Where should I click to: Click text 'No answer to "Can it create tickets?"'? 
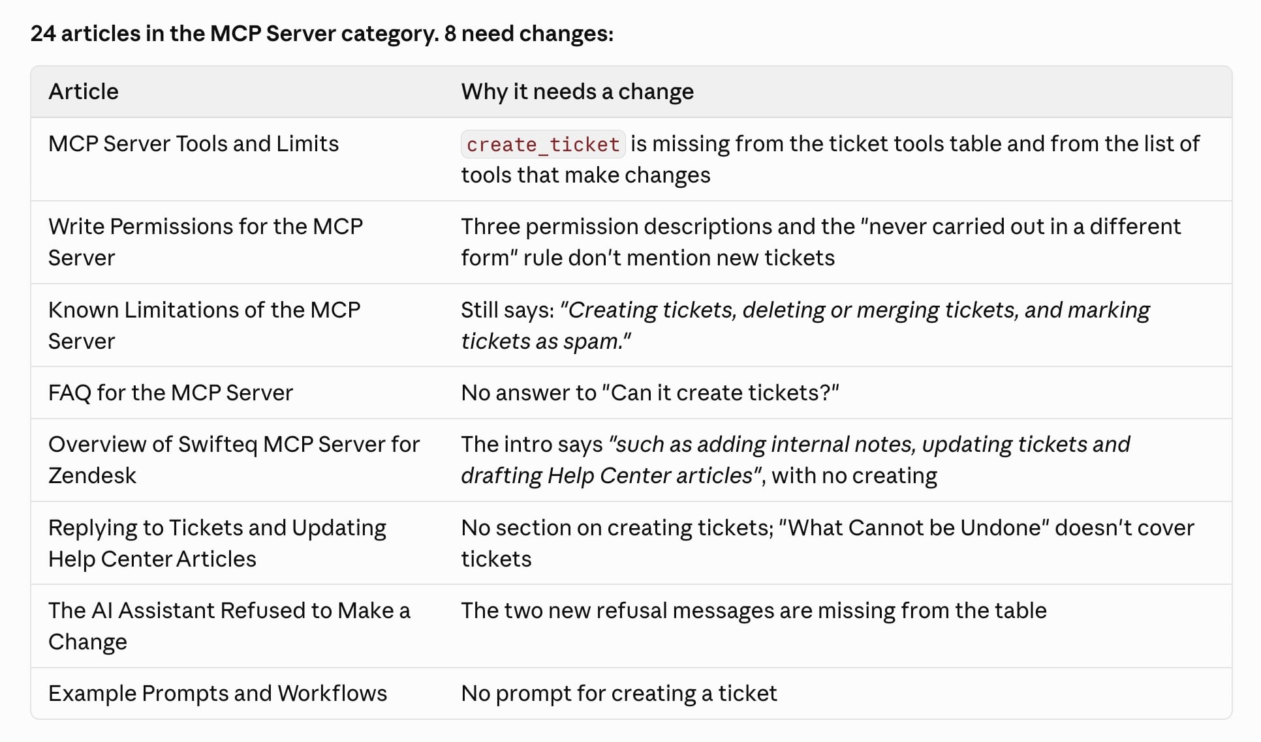649,393
